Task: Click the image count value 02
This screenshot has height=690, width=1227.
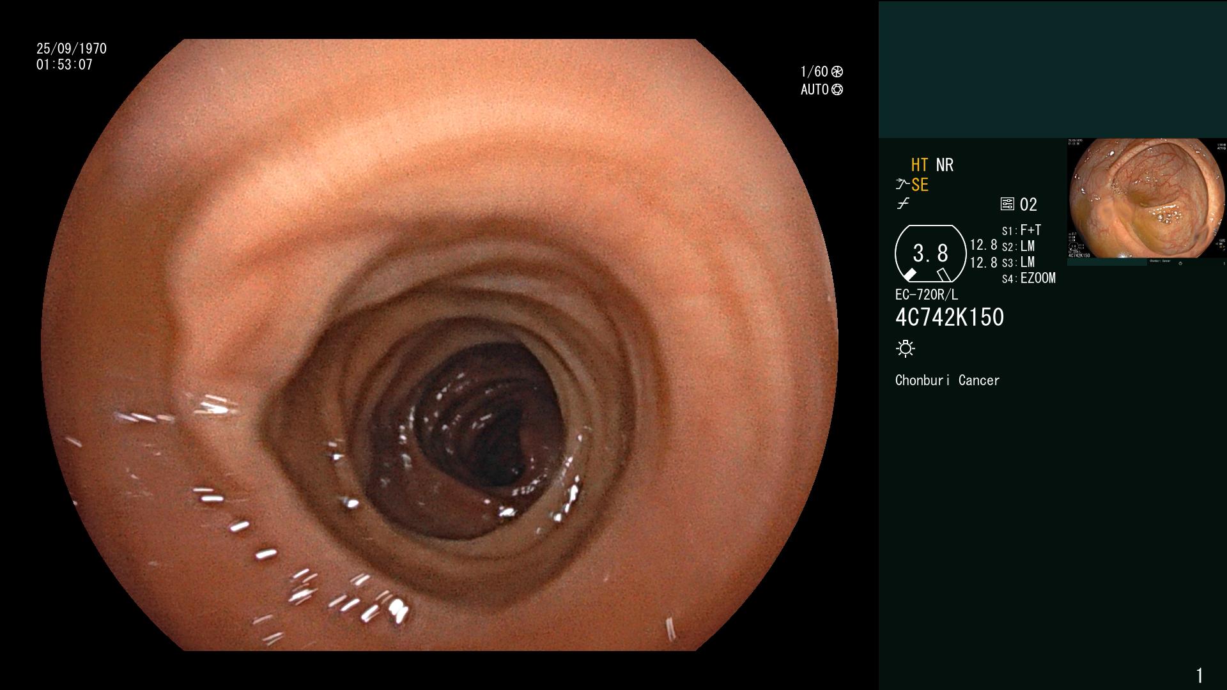Action: pyautogui.click(x=1028, y=204)
